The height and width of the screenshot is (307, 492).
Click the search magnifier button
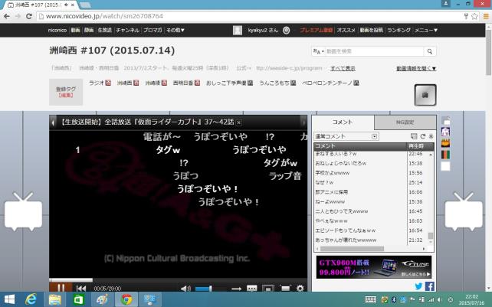click(430, 51)
